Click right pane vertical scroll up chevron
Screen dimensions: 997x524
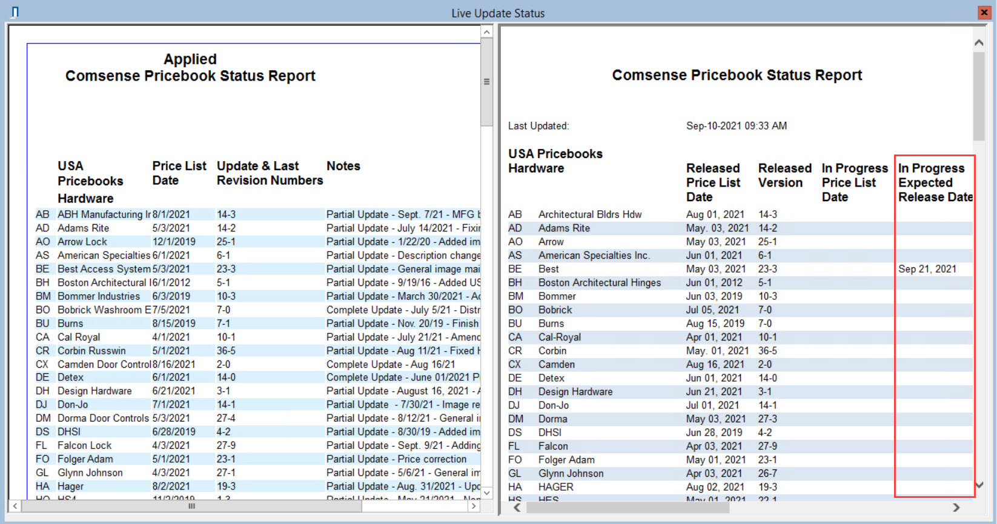coord(979,42)
